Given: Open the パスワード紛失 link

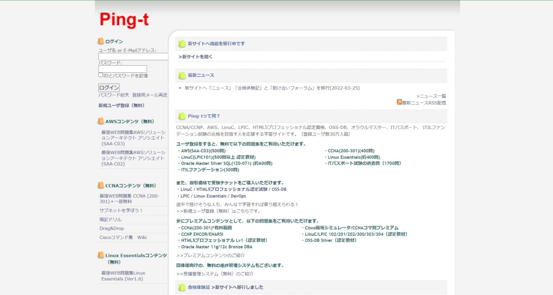Looking at the screenshot, I should (x=113, y=95).
